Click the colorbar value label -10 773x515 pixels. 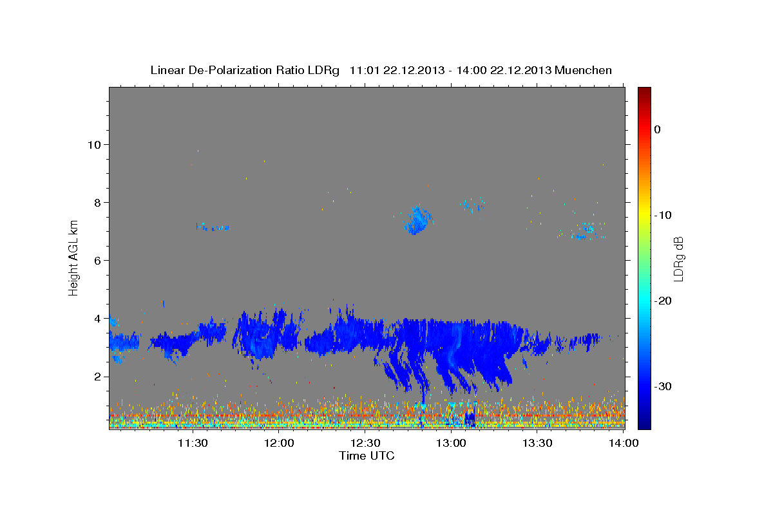663,215
